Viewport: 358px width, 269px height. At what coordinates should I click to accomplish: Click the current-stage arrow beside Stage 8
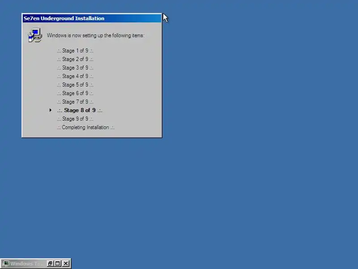tap(51, 110)
